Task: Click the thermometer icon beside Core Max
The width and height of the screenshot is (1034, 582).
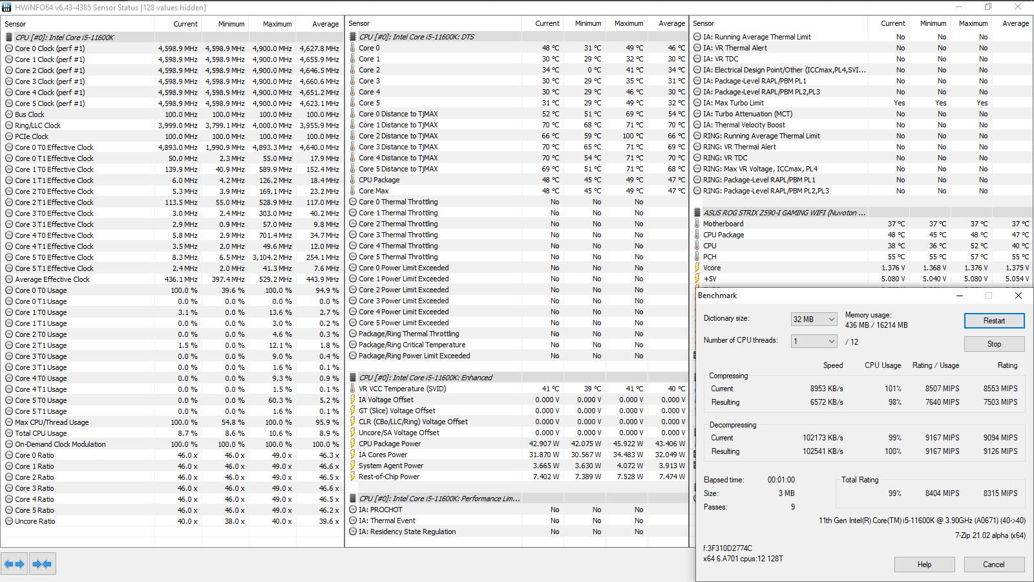Action: (353, 191)
